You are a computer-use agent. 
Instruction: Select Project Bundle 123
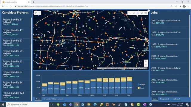[x=16, y=95]
